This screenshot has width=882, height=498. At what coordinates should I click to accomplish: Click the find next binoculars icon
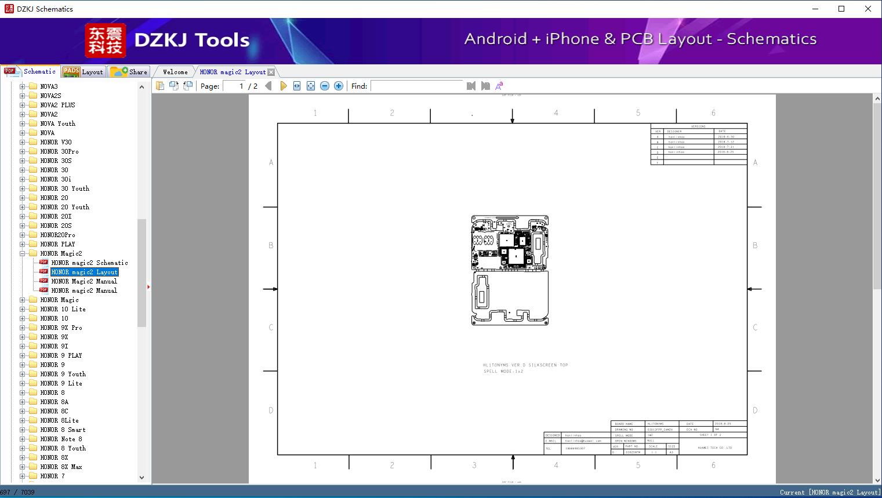click(485, 86)
